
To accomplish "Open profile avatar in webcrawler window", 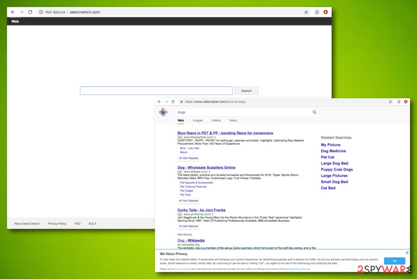I will tap(398, 101).
